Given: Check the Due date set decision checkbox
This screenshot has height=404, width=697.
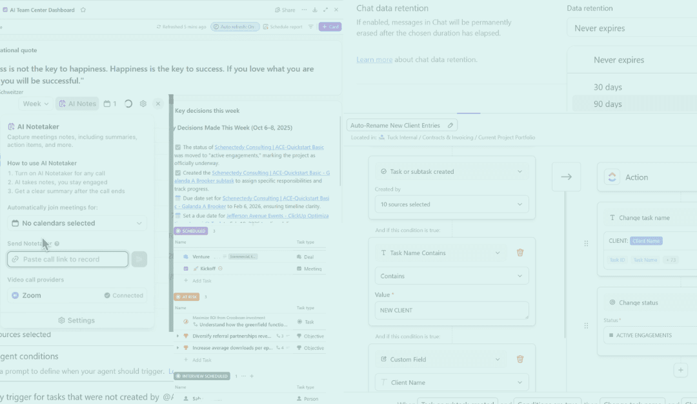Looking at the screenshot, I should (177, 198).
